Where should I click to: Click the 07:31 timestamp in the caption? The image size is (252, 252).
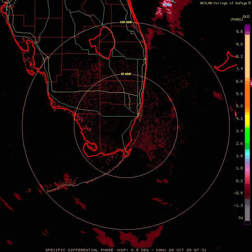coord(200,250)
